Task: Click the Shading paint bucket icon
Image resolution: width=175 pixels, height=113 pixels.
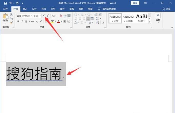Action: (x=76, y=23)
